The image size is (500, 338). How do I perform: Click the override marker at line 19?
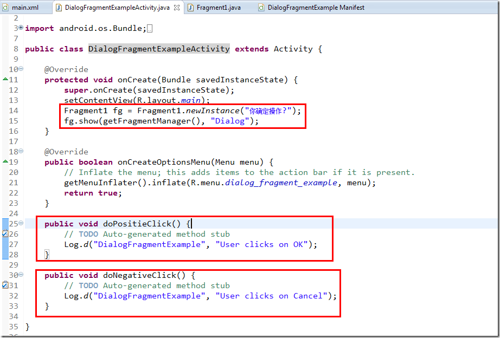click(x=5, y=161)
